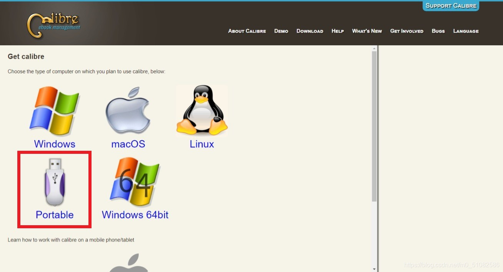
Task: Click the partially visible grey apple icon
Action: tap(128, 262)
